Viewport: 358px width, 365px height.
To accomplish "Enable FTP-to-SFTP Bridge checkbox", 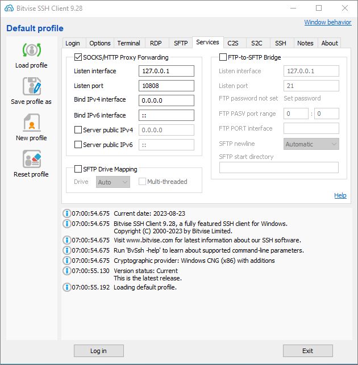I will pos(223,57).
